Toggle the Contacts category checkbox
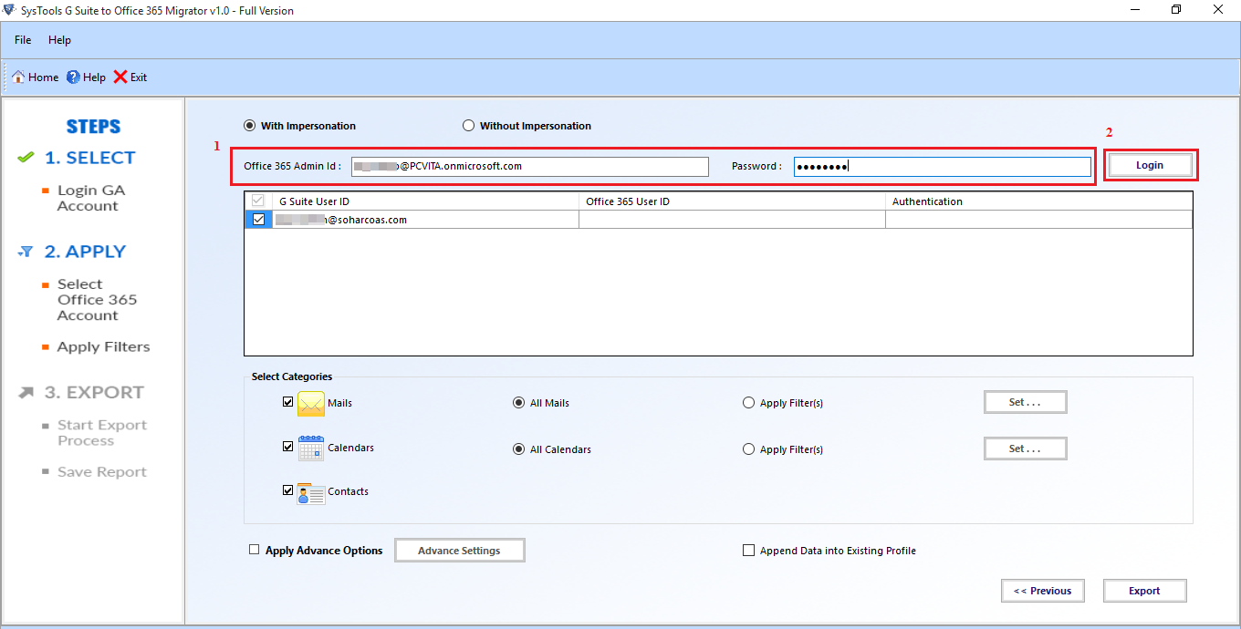Viewport: 1241px width, 629px height. point(288,490)
